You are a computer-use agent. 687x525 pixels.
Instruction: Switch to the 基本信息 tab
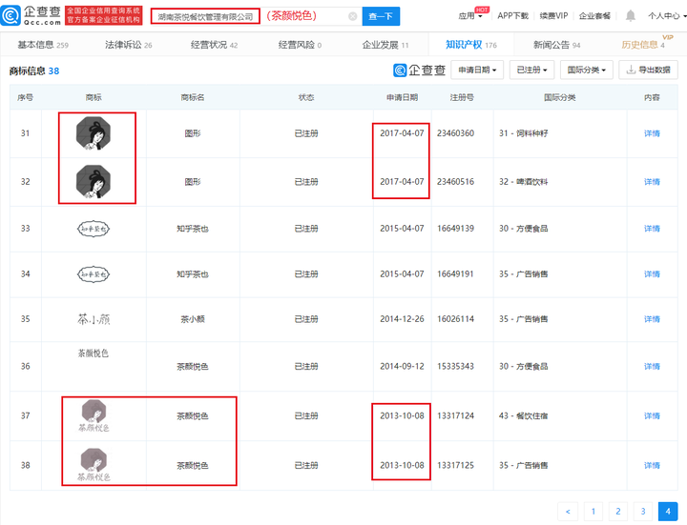point(43,45)
